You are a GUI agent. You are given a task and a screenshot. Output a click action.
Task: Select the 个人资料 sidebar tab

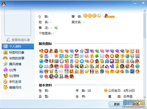tap(18, 46)
